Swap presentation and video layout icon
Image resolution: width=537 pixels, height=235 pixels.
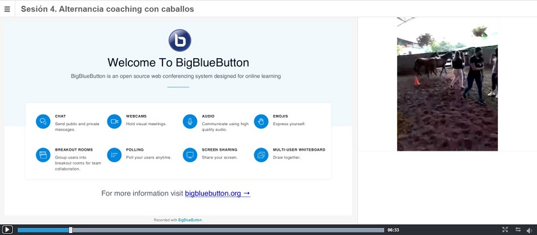tap(518, 230)
